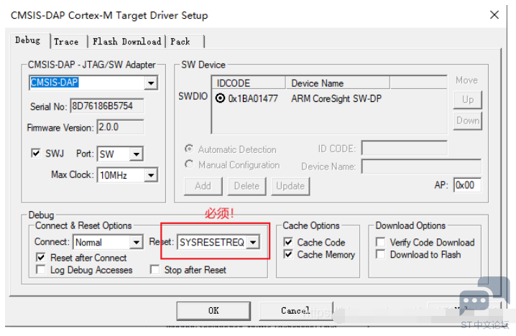This screenshot has height=336, width=516.
Task: Click the Delete button
Action: [247, 187]
